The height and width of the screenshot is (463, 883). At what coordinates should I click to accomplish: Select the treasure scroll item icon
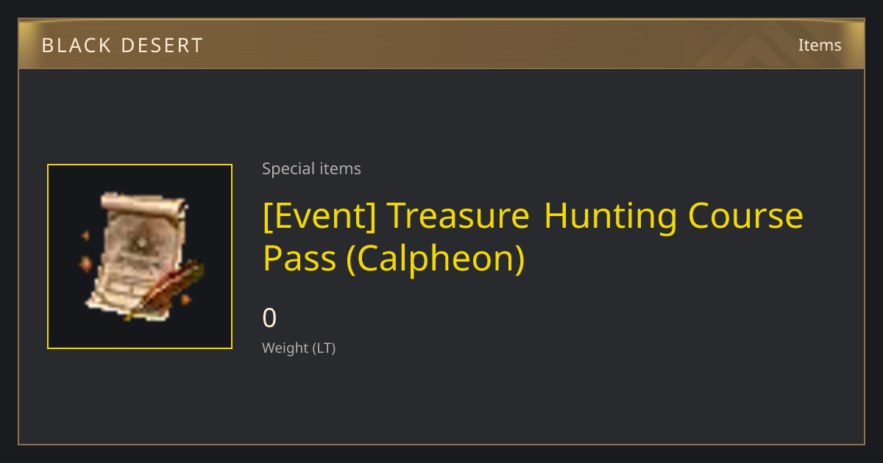140,256
